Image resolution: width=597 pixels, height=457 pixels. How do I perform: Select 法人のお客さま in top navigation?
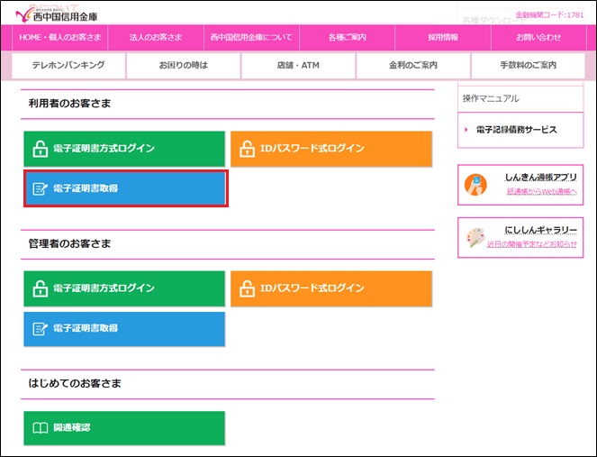click(x=155, y=37)
